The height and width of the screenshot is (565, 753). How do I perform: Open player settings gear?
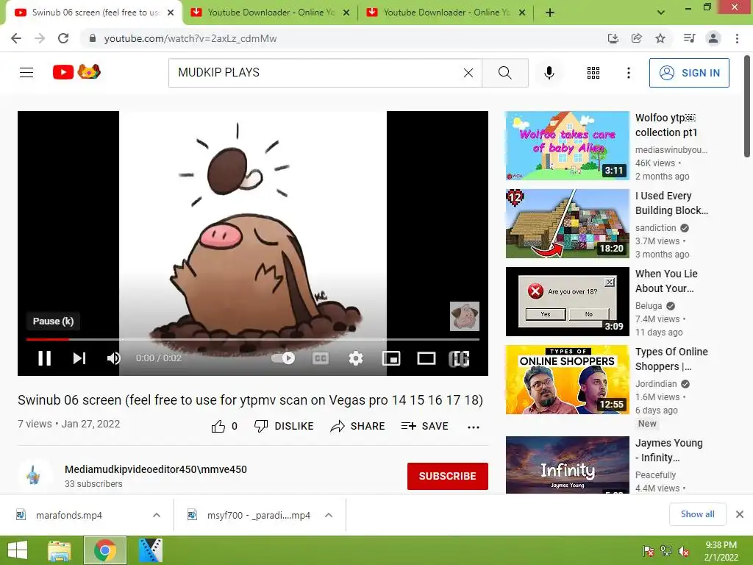[x=356, y=358]
